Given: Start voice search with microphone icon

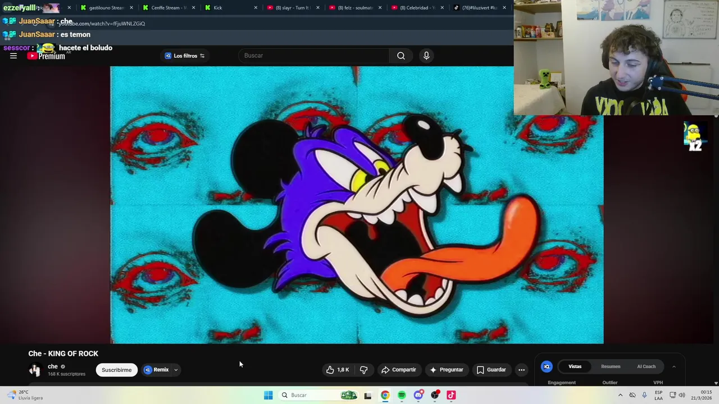Looking at the screenshot, I should (x=426, y=56).
